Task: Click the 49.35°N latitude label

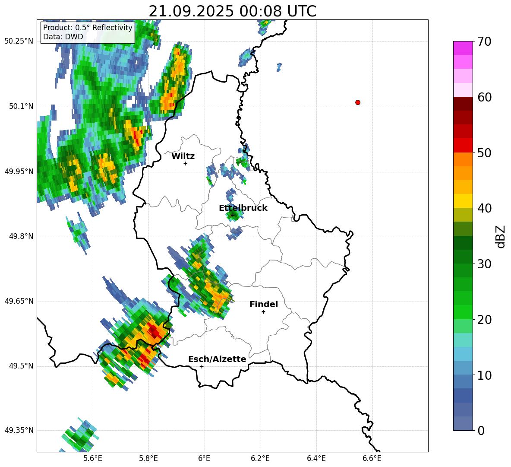Action: pos(19,430)
